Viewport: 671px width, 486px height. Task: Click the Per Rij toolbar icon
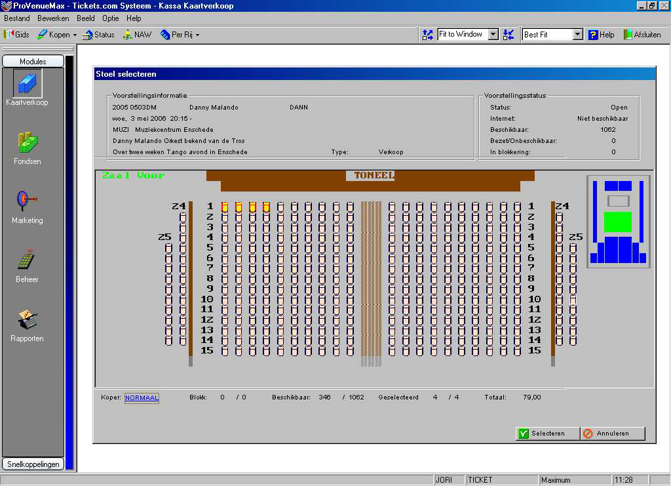click(x=165, y=35)
